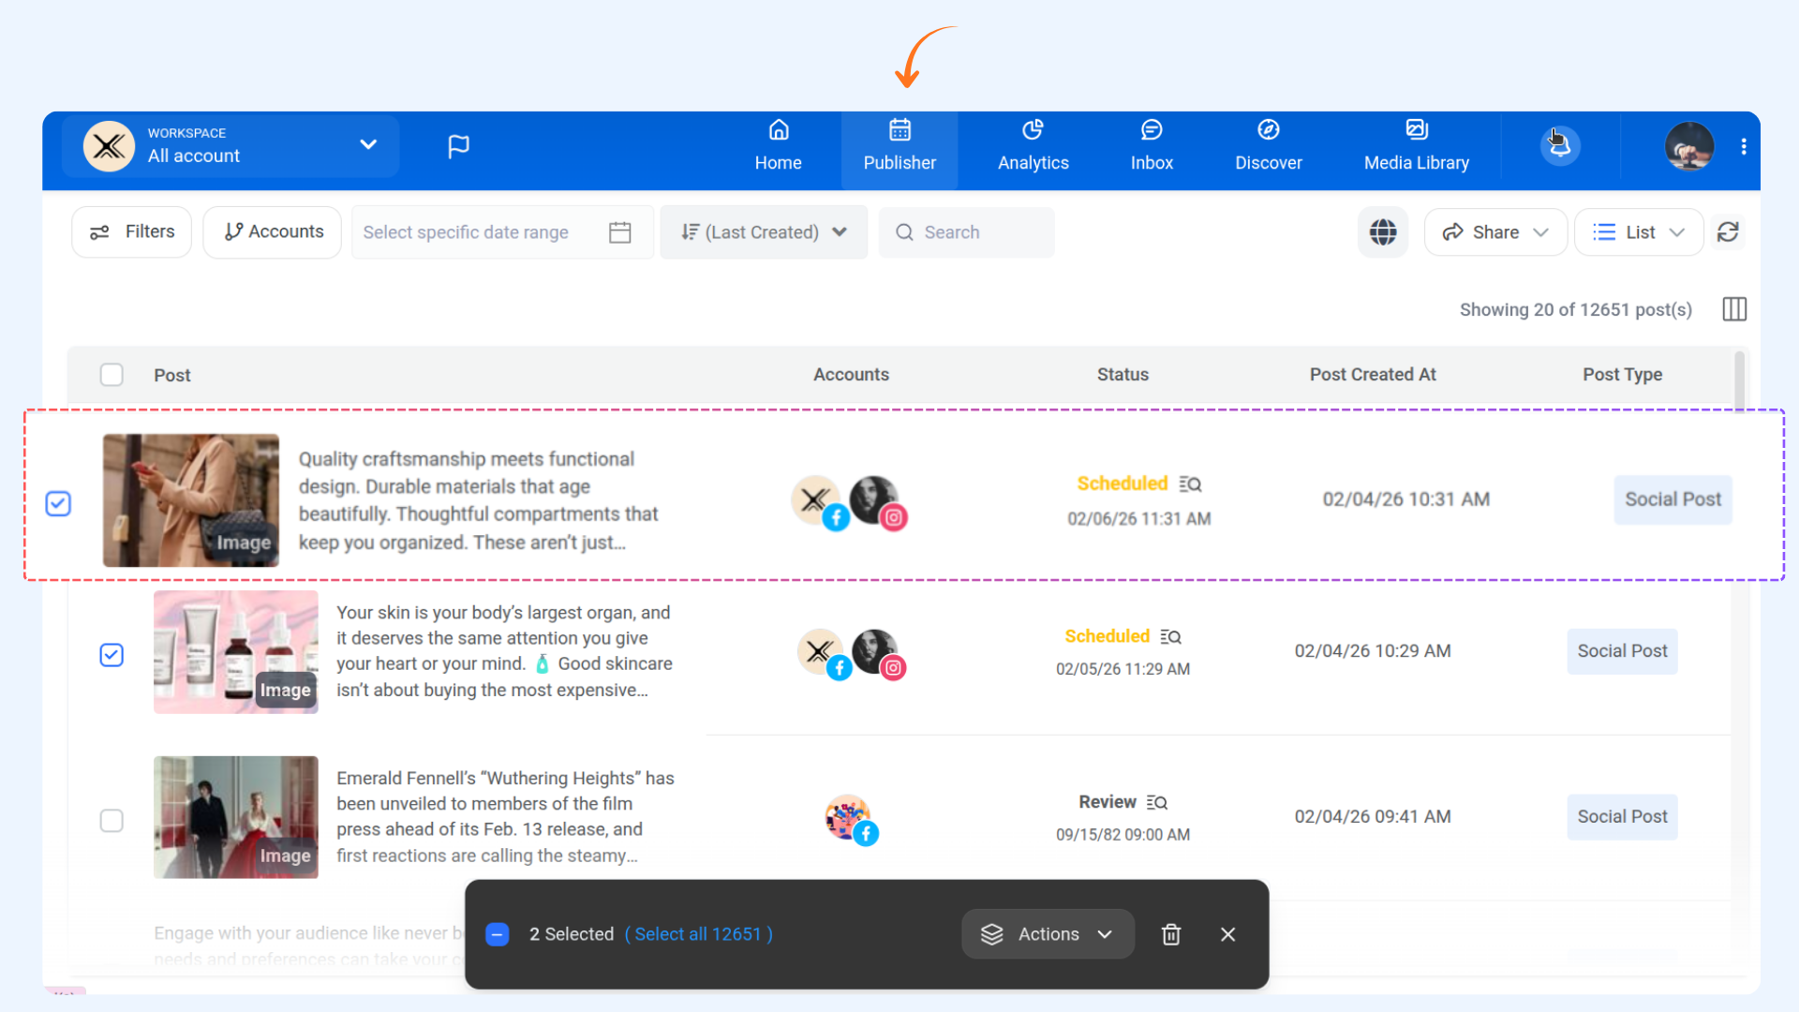Open the Last Created sort dropdown
Image resolution: width=1799 pixels, height=1012 pixels.
coord(764,232)
